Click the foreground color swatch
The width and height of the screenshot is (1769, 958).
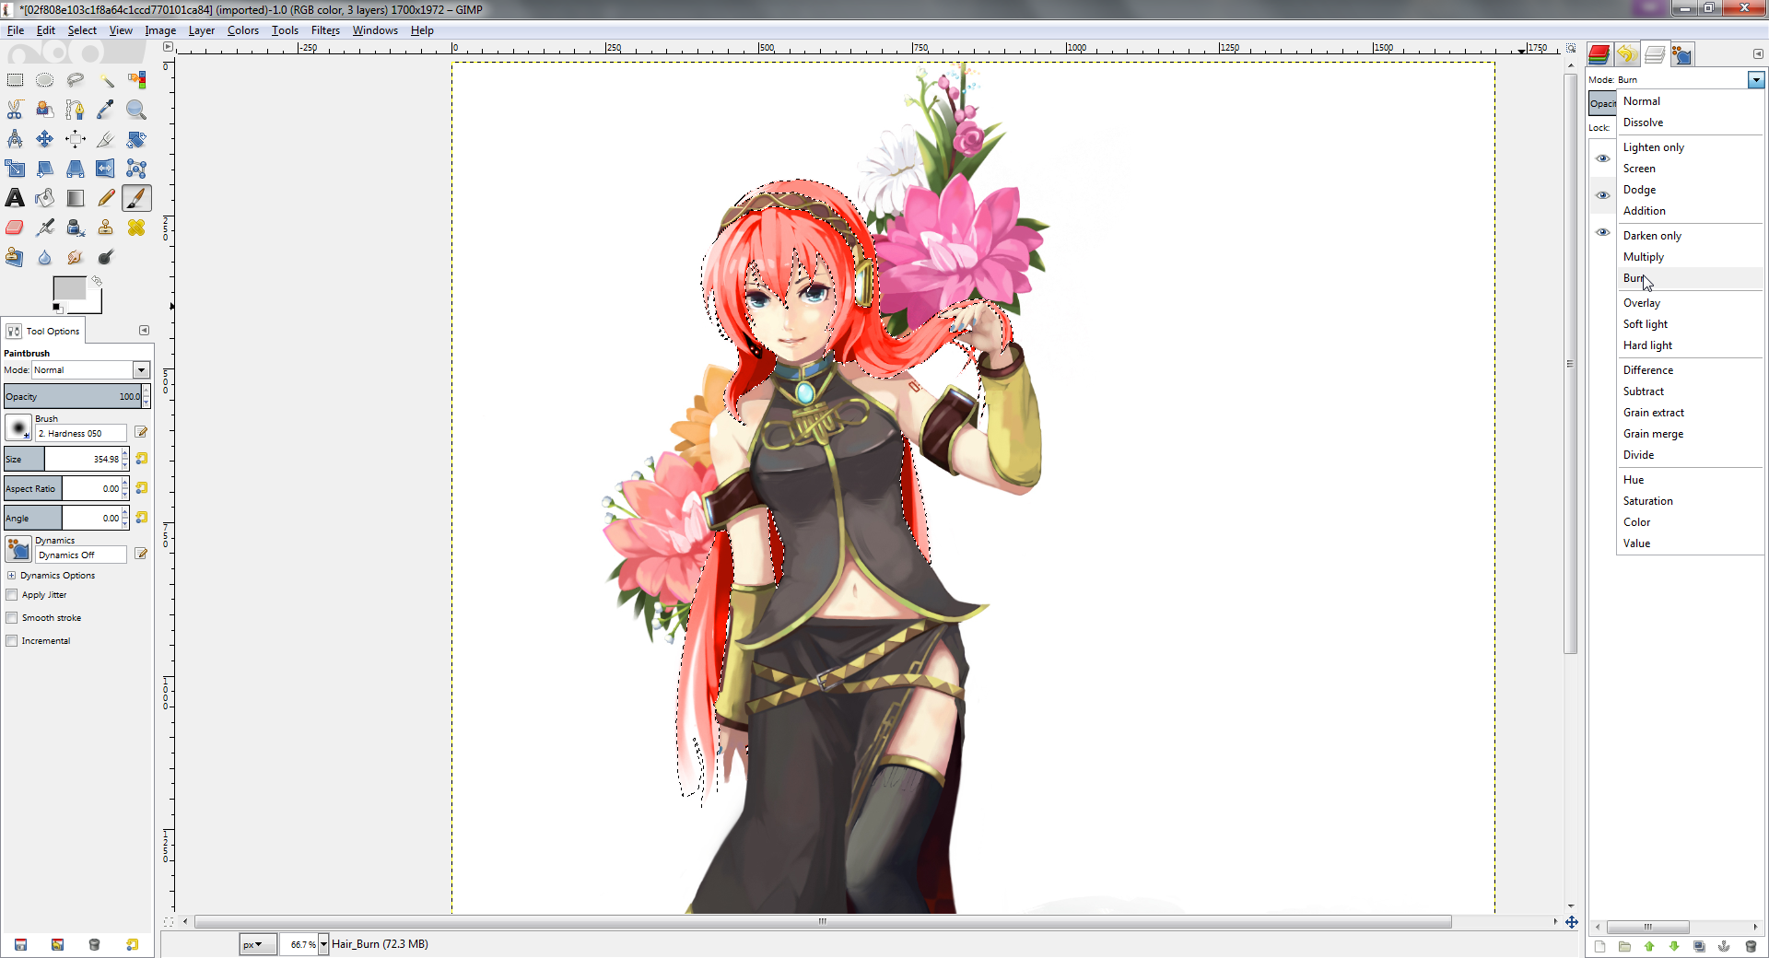click(x=69, y=288)
